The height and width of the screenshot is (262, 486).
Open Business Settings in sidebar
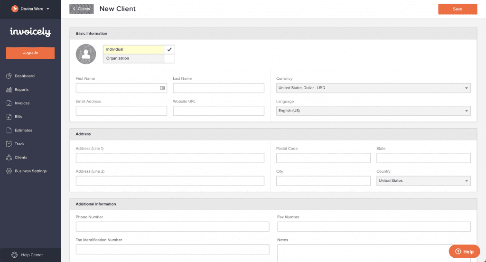31,171
